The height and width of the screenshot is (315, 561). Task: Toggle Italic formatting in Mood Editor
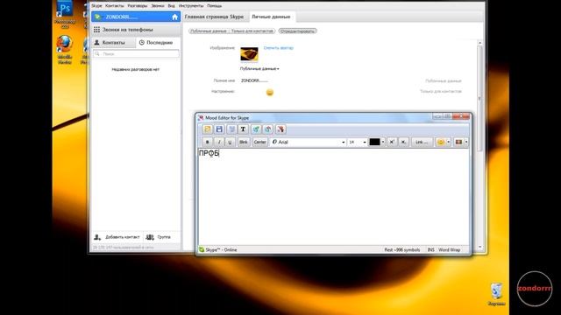[x=219, y=142]
